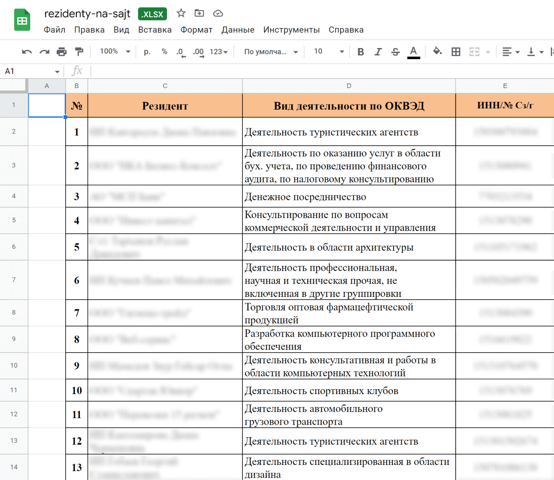Screen dimensions: 554x480
Task: Open the fill color bucket tool
Action: point(437,51)
